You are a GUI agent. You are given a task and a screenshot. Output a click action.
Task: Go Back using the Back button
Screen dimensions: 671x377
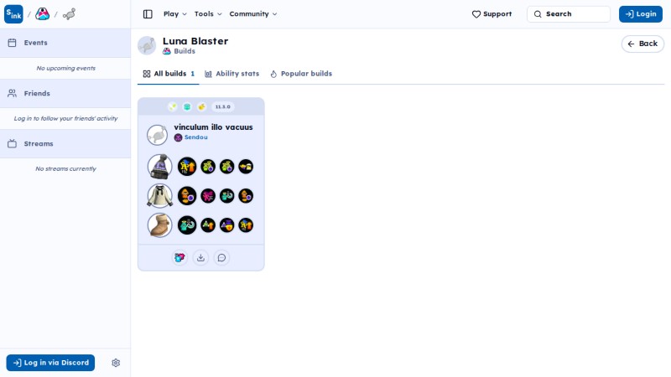(x=642, y=44)
